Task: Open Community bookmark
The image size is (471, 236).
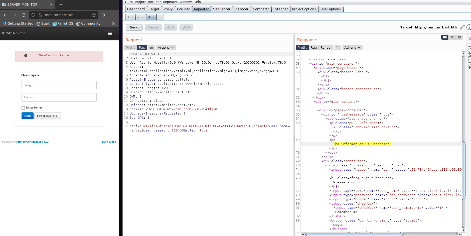Action: (x=88, y=23)
